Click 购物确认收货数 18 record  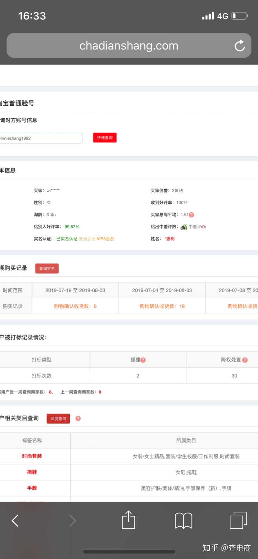(162, 306)
